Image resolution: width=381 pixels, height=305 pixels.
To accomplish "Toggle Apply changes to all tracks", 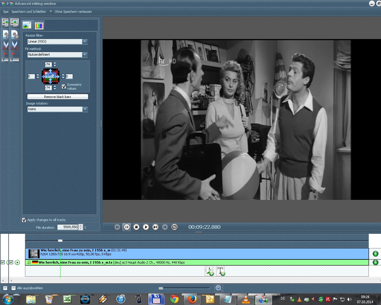I will coord(24,220).
